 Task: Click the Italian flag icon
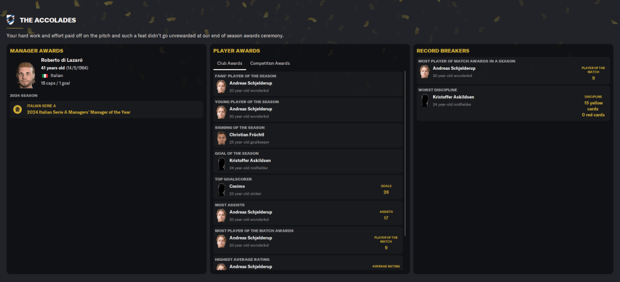pyautogui.click(x=45, y=76)
